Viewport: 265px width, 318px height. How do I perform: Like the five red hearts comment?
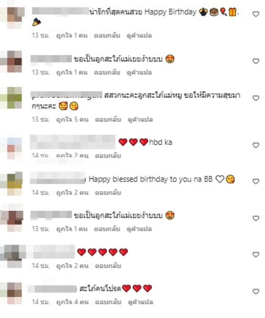[256, 254]
